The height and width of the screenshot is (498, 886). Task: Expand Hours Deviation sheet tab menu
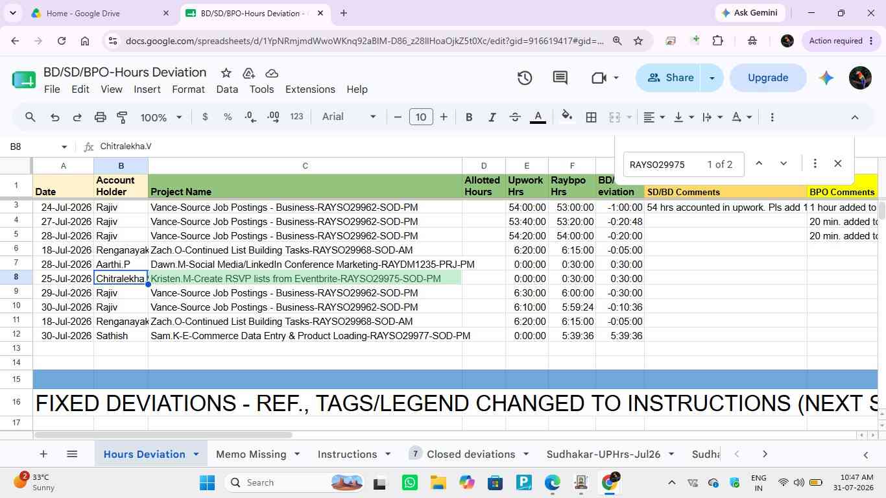(196, 454)
